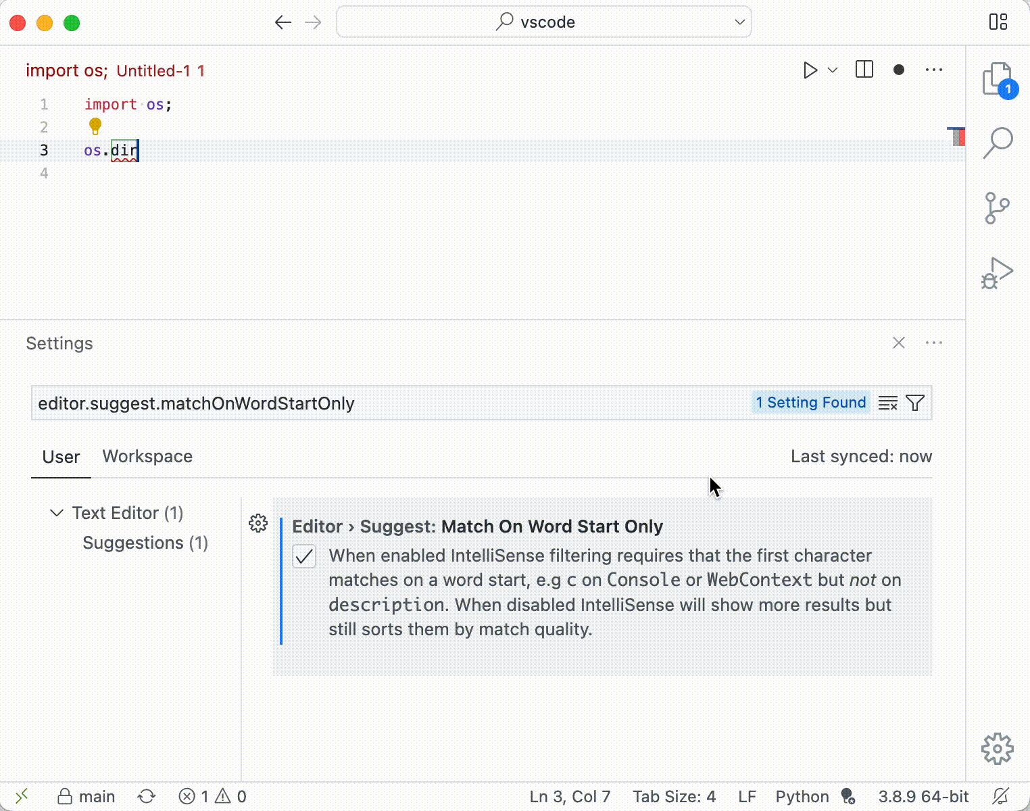Switch to the Workspace settings tab
The image size is (1030, 811).
pos(147,456)
